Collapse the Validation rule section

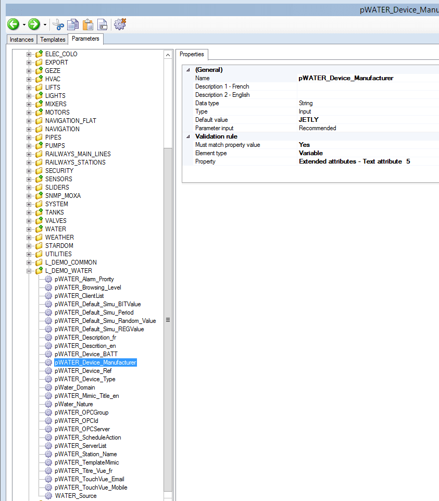click(x=188, y=136)
